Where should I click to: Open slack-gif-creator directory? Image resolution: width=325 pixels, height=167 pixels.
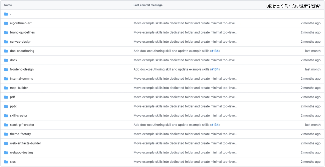coord(22,125)
